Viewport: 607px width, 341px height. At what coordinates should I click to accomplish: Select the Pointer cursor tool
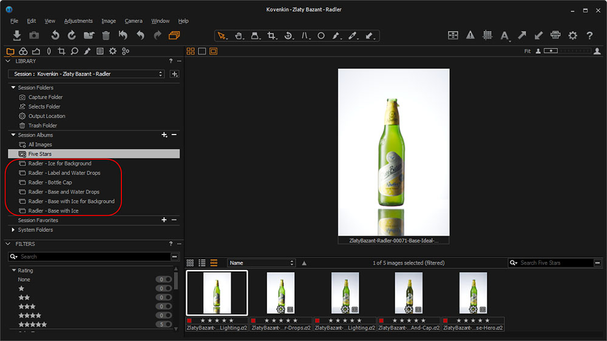(x=222, y=36)
